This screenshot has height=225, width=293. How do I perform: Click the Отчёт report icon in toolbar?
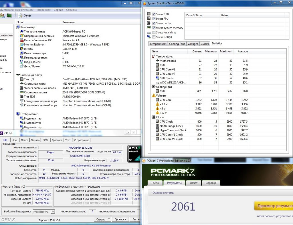(x=20, y=15)
